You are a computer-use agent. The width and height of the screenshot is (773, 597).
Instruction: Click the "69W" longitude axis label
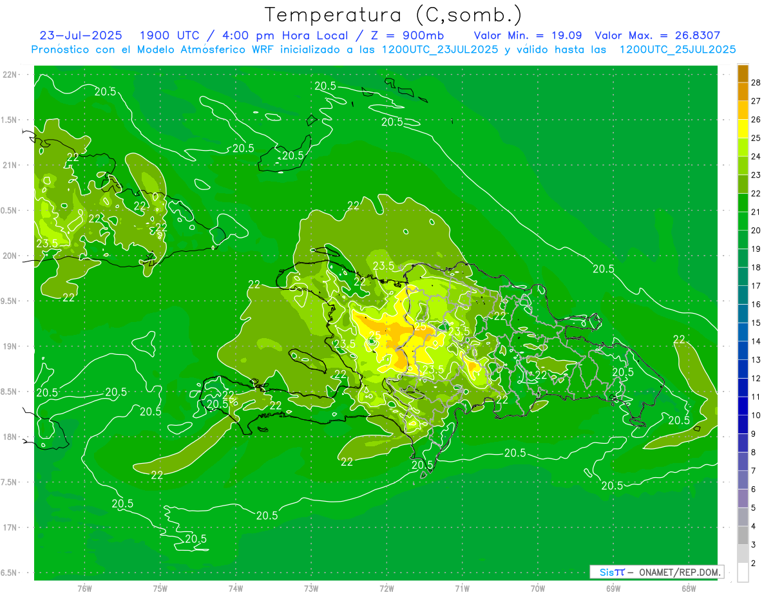pos(613,589)
